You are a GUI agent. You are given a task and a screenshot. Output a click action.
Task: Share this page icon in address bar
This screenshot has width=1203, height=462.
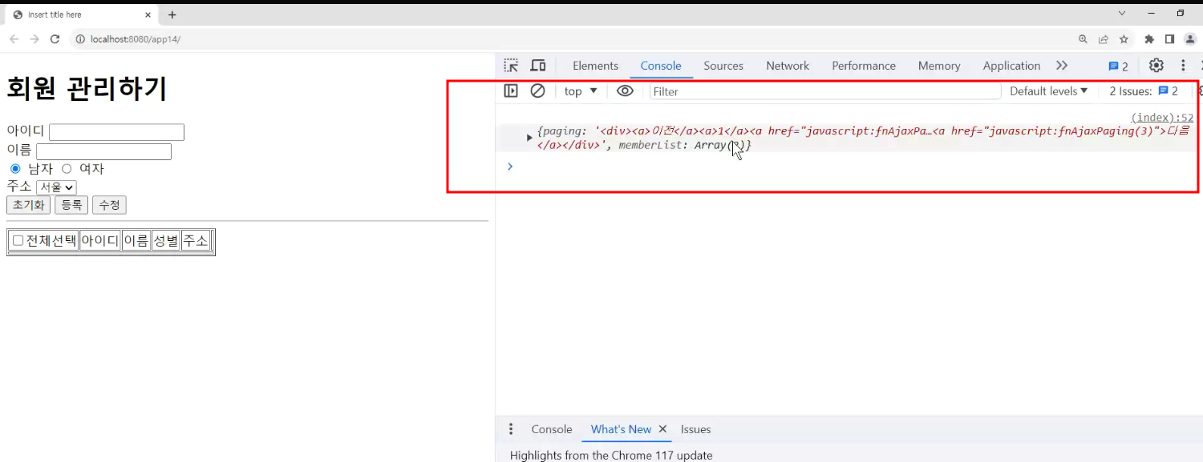1104,39
